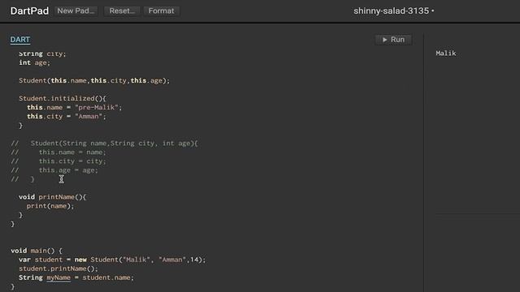Click the 'print(name);' statement
520x292 pixels.
[x=50, y=205]
